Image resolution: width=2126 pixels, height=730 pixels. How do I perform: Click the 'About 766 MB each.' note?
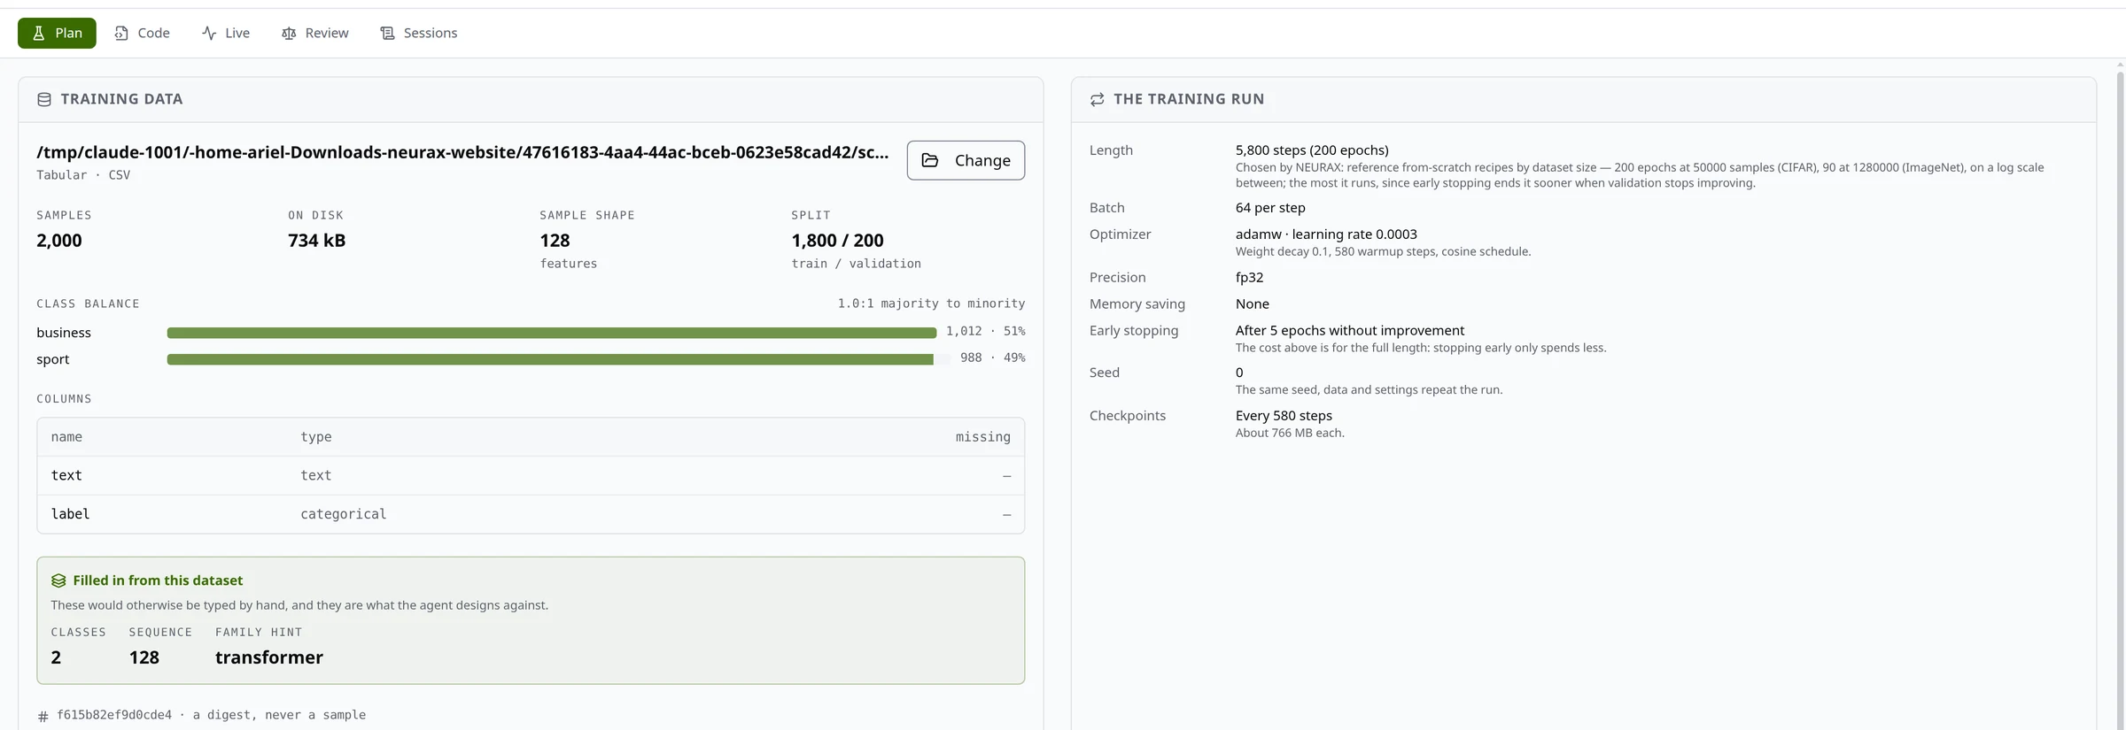1290,433
